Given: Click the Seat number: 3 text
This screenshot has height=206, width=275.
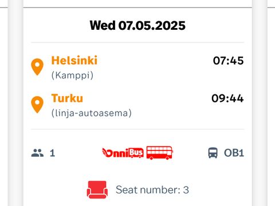Looking at the screenshot, I should point(152,190).
